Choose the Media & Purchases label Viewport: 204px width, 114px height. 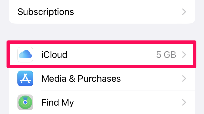pos(81,78)
